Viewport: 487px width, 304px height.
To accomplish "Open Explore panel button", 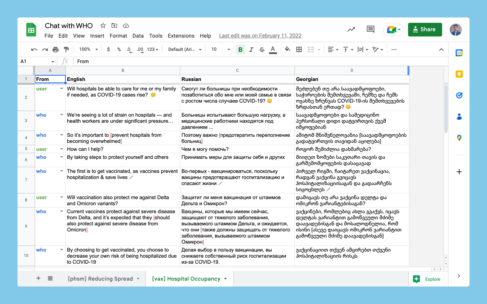I will (428, 279).
